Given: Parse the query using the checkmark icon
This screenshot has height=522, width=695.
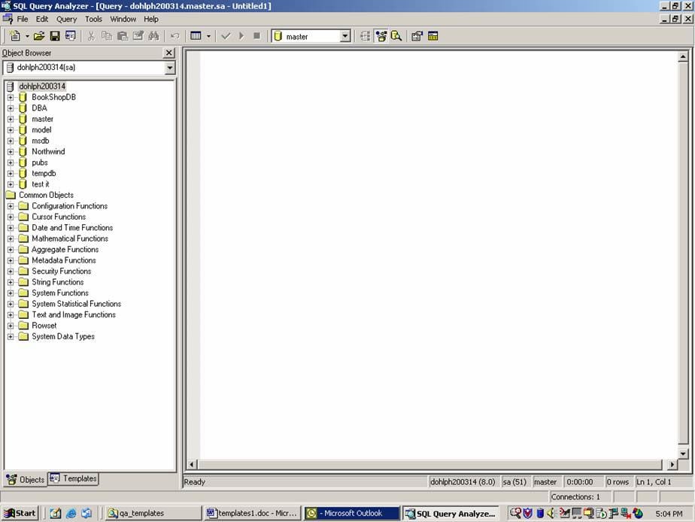Looking at the screenshot, I should coord(225,35).
